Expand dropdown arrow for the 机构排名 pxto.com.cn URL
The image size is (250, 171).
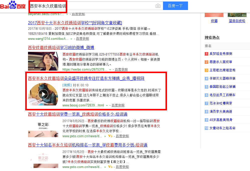(105, 167)
